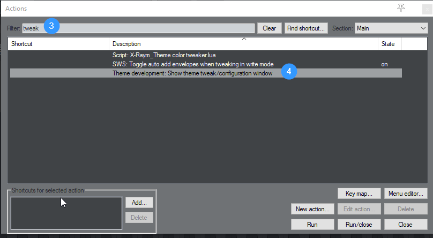Sort actions by the State column header
The width and height of the screenshot is (433, 238).
pos(390,44)
